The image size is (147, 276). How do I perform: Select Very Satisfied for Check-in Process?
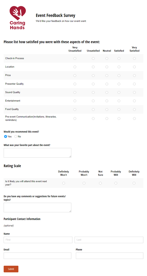(134, 58)
